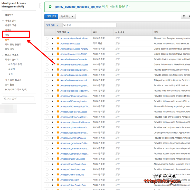The image size is (190, 190).
Task: Collapse the 보고서 액세스 sidebar section
Action: click(x=3, y=55)
